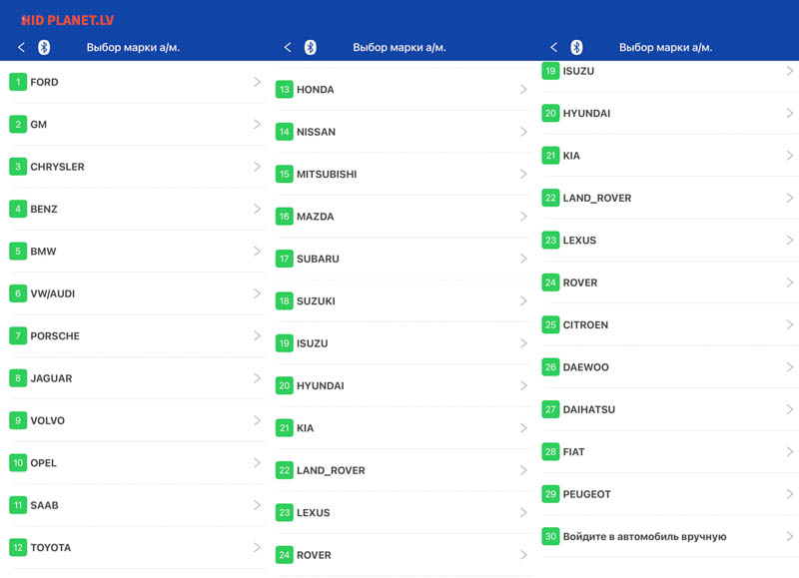Open the chevron arrow on the TOYOTA row
799x578 pixels.
click(257, 547)
